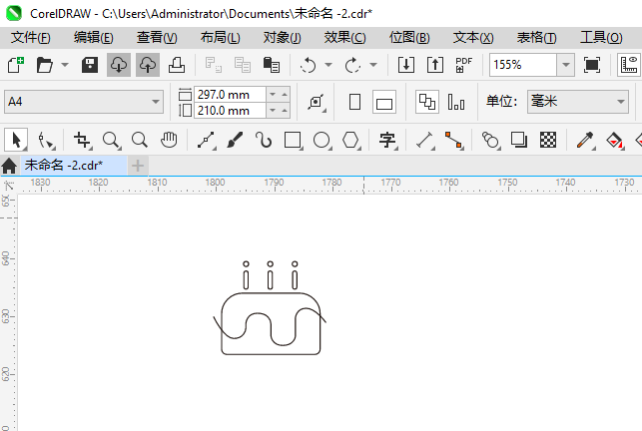Toggle full-screen preview icon

[592, 65]
